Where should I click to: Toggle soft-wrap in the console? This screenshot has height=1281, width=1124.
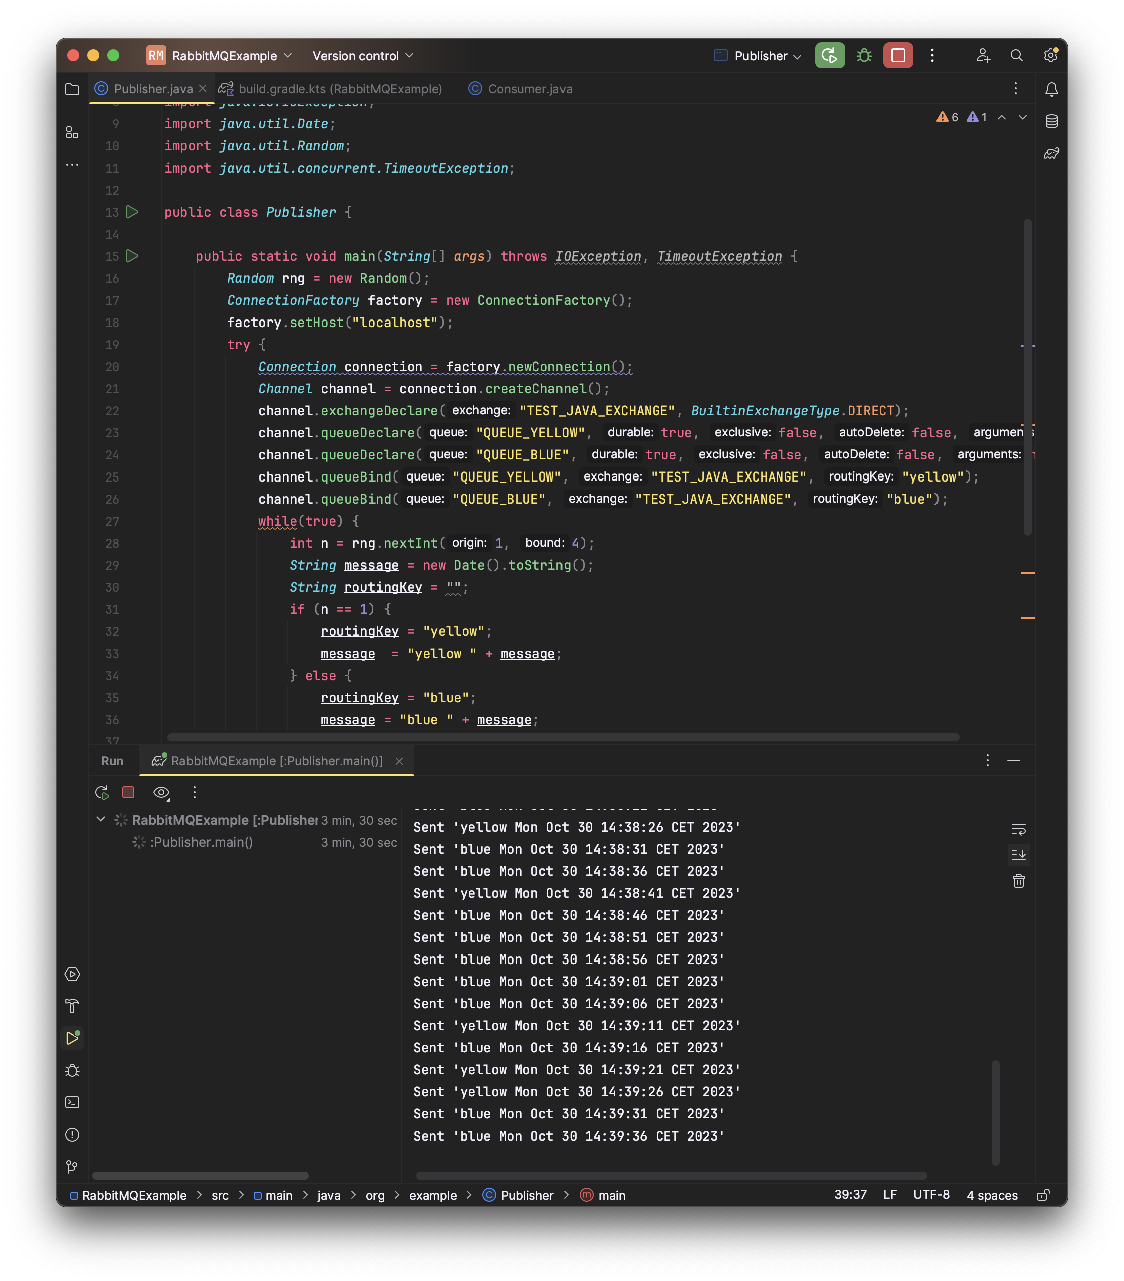[1019, 829]
